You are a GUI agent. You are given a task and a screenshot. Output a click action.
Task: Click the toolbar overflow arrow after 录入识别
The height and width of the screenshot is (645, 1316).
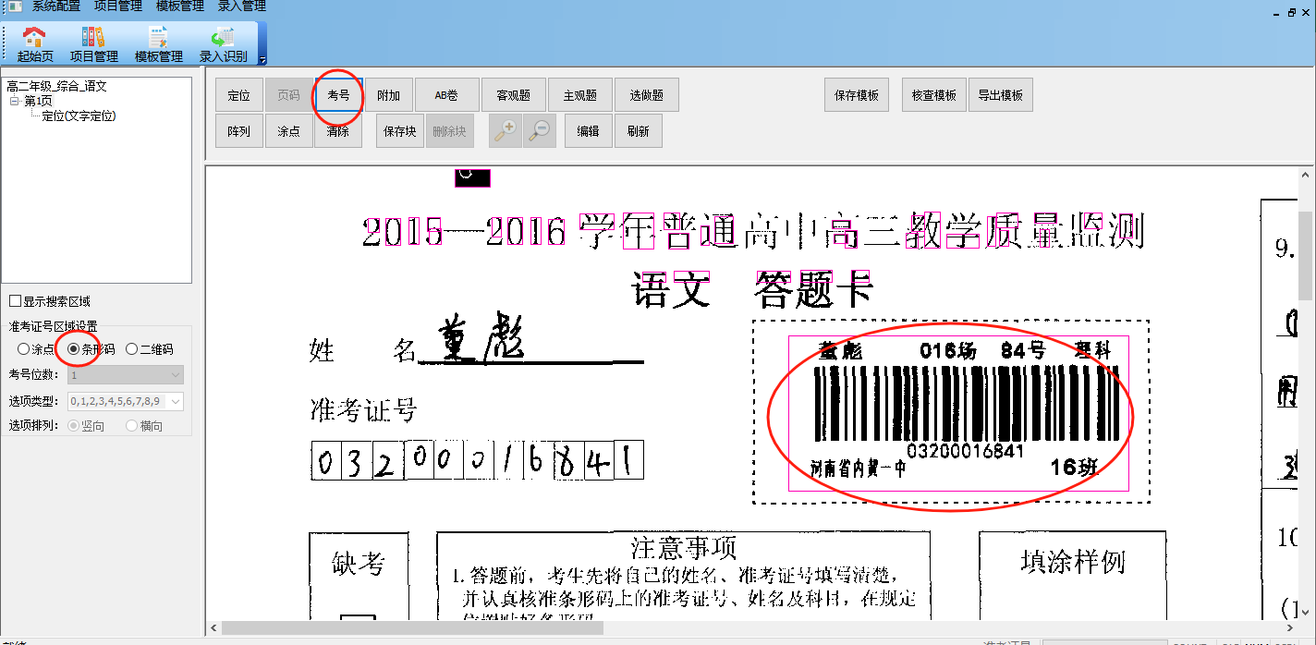click(262, 60)
